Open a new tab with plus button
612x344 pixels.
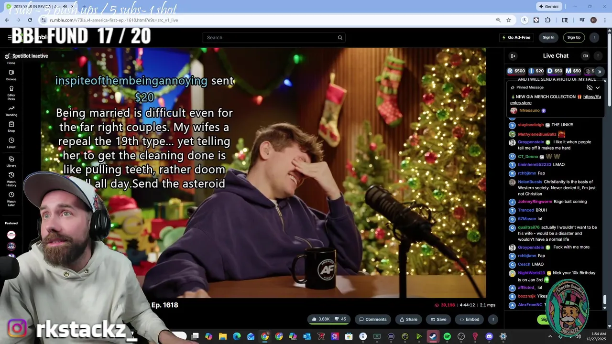pyautogui.click(x=84, y=7)
